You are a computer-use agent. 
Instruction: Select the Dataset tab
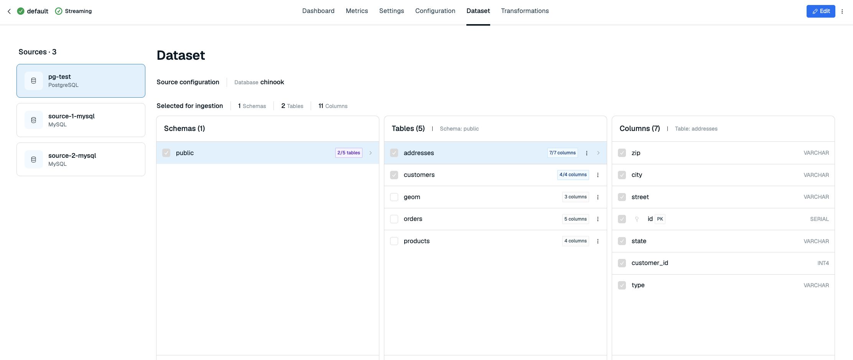coord(478,11)
